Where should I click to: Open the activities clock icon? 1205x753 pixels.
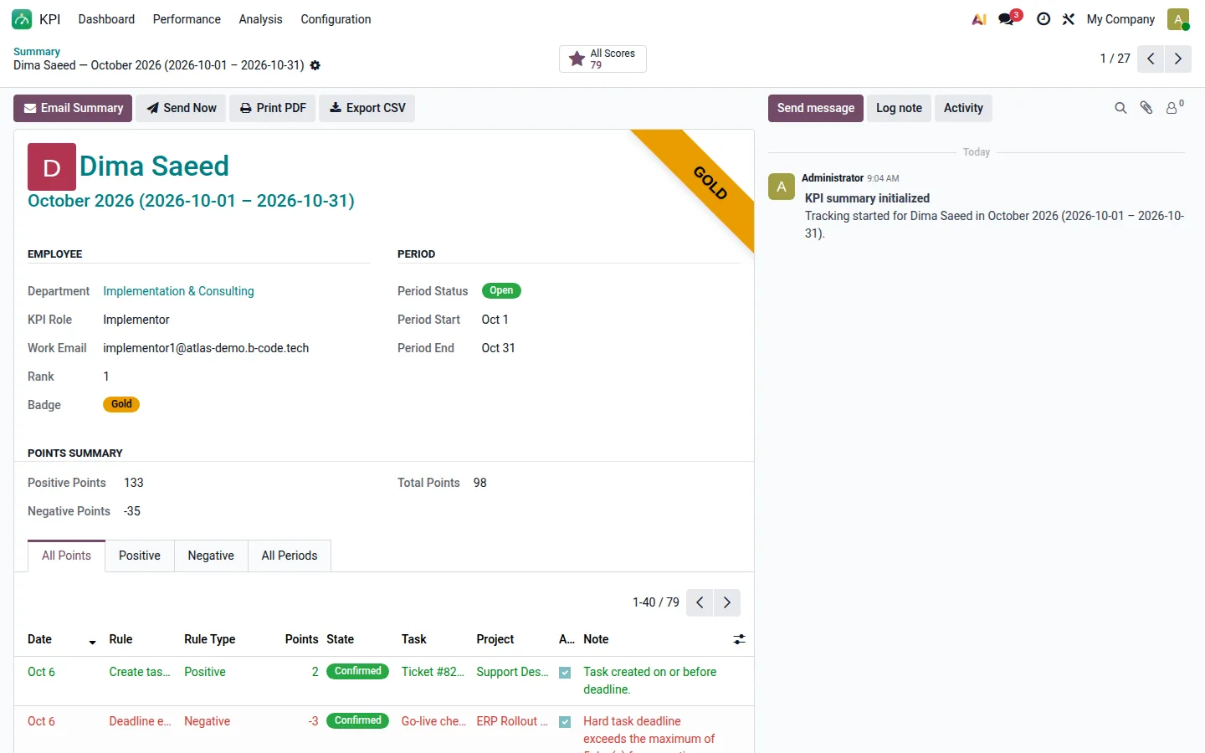click(1043, 19)
